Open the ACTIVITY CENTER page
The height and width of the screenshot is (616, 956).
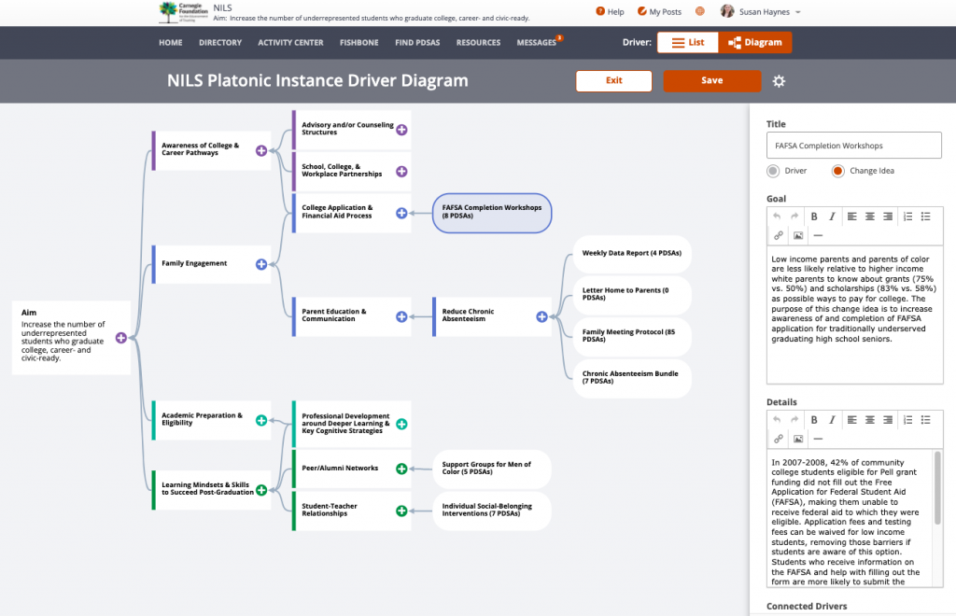pos(290,43)
